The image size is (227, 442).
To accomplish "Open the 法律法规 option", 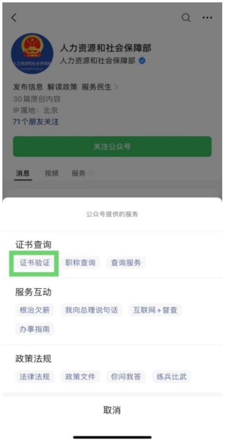I will point(35,377).
